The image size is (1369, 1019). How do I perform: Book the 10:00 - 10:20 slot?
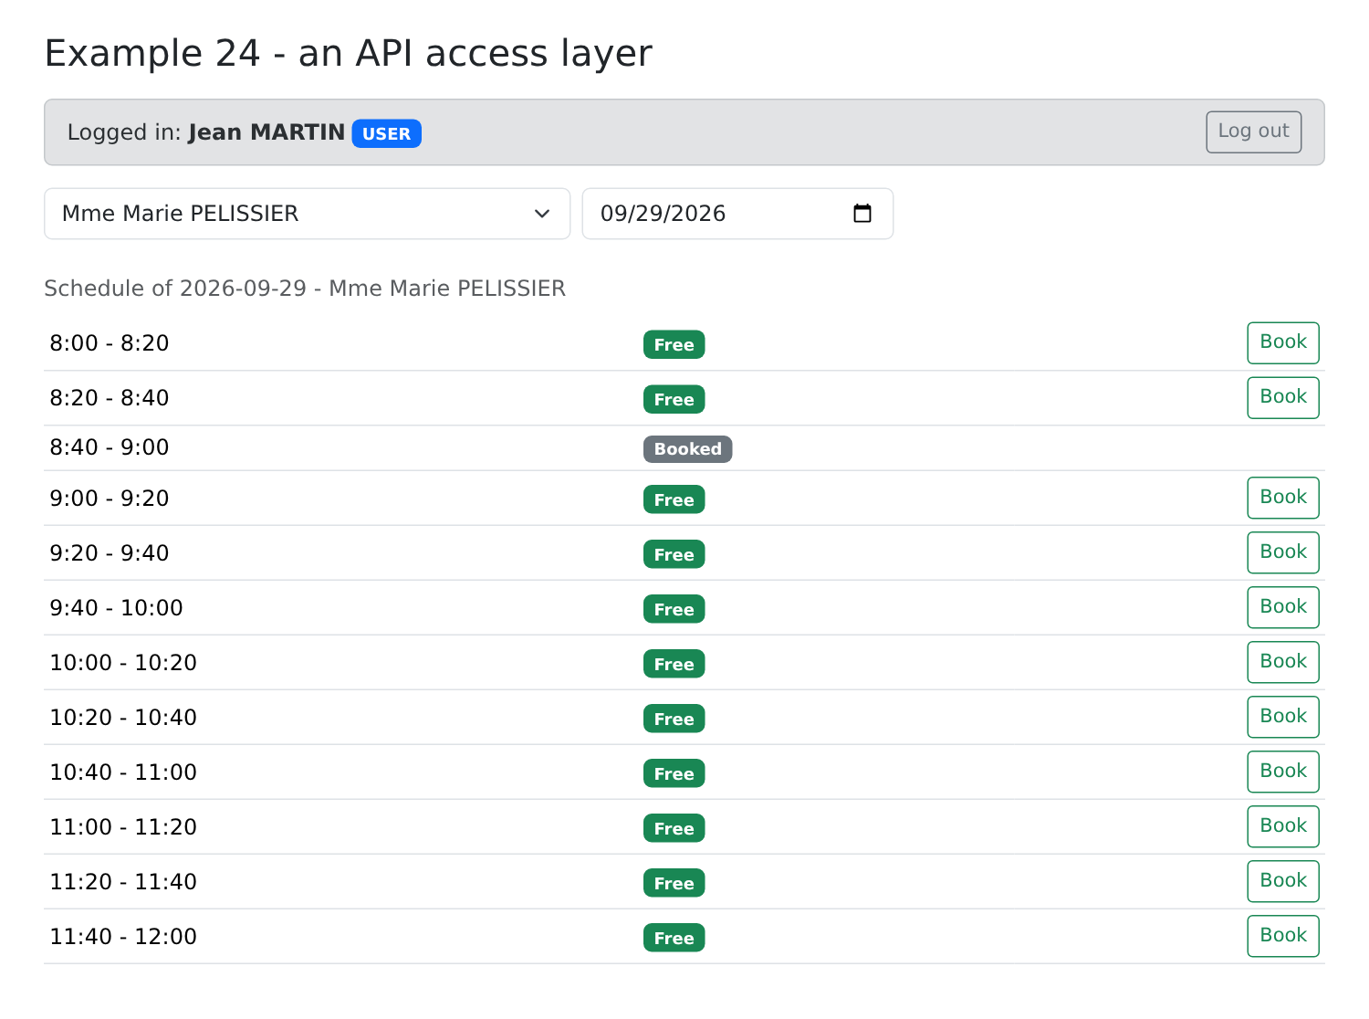(x=1282, y=662)
